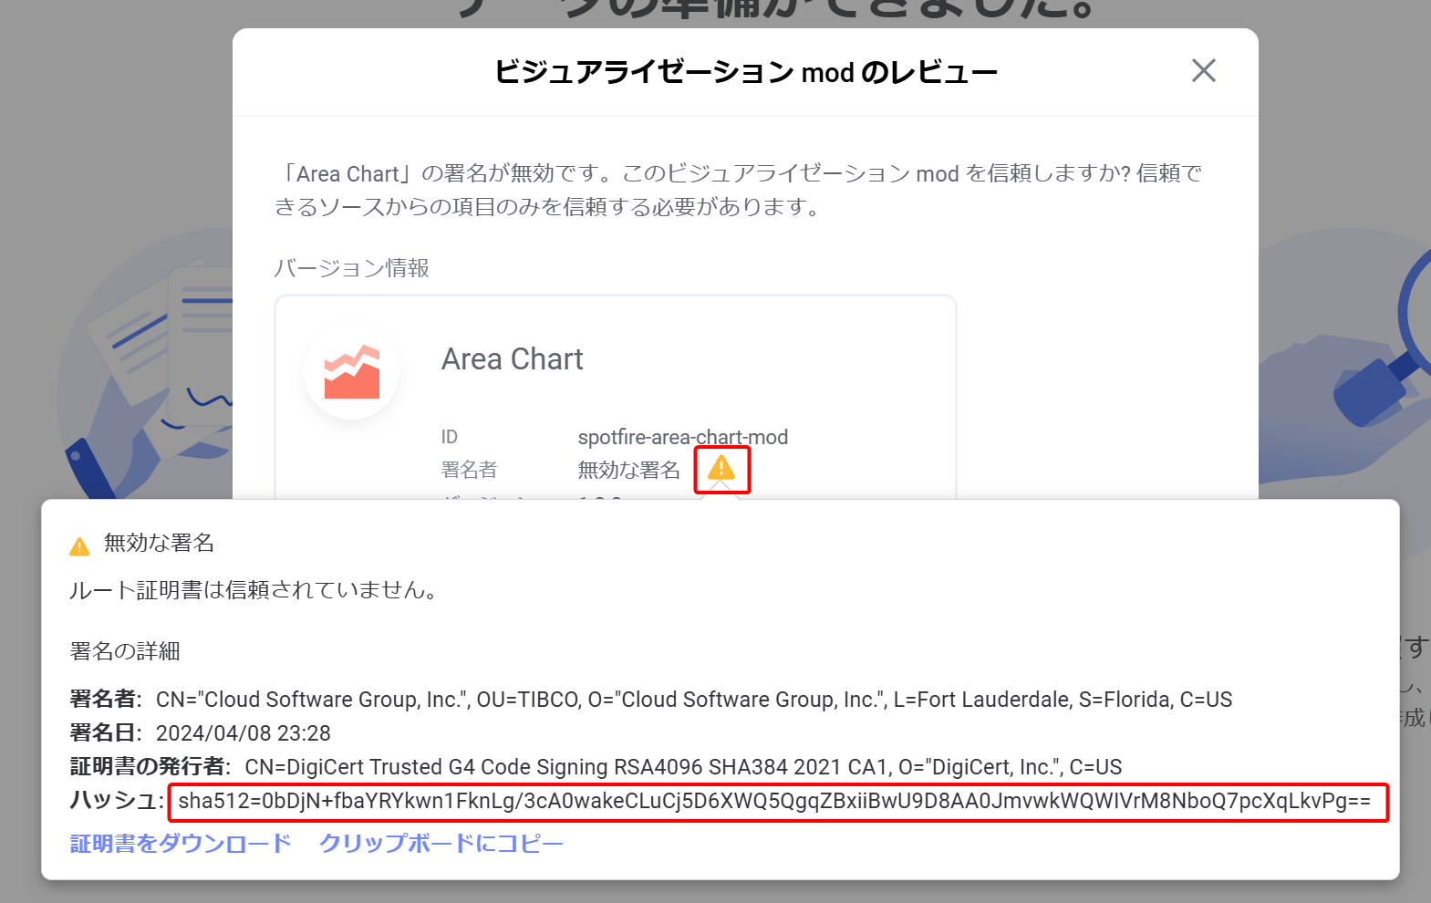Click the 無効な署名 popup heading text

[x=160, y=544]
